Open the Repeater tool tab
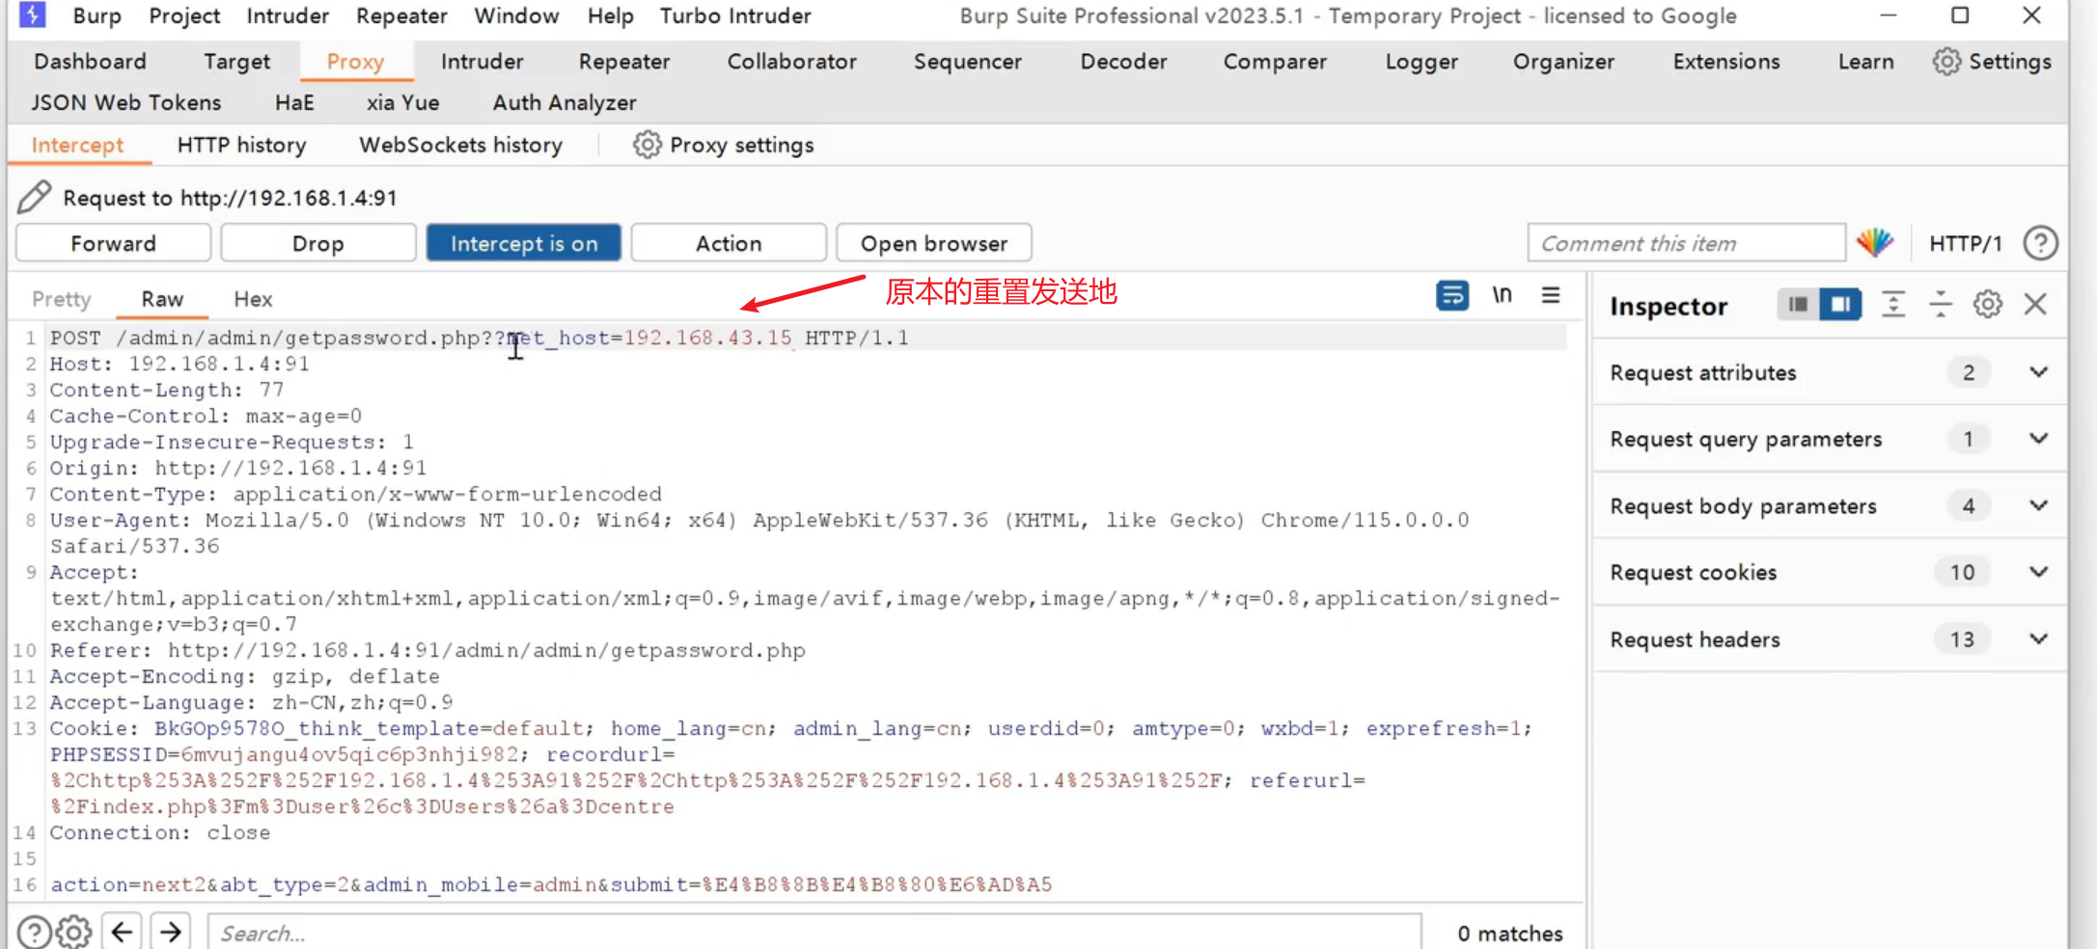The height and width of the screenshot is (949, 2097). (623, 62)
